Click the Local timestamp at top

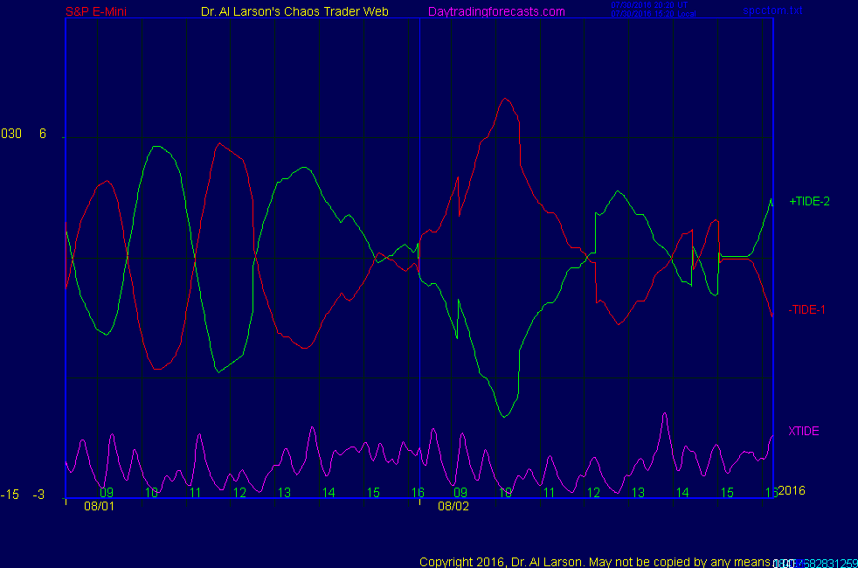pyautogui.click(x=652, y=15)
